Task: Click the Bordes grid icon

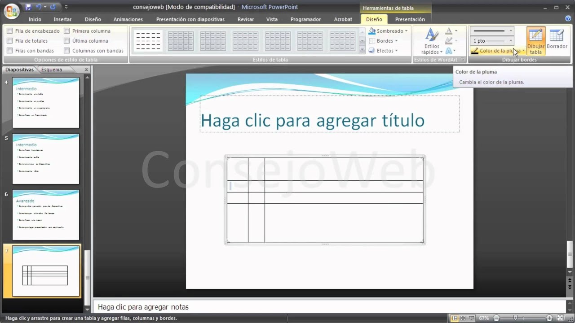Action: point(372,41)
